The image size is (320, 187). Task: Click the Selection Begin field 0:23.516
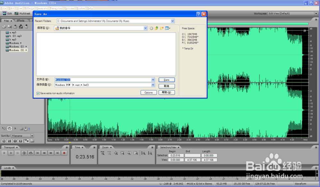(175, 155)
